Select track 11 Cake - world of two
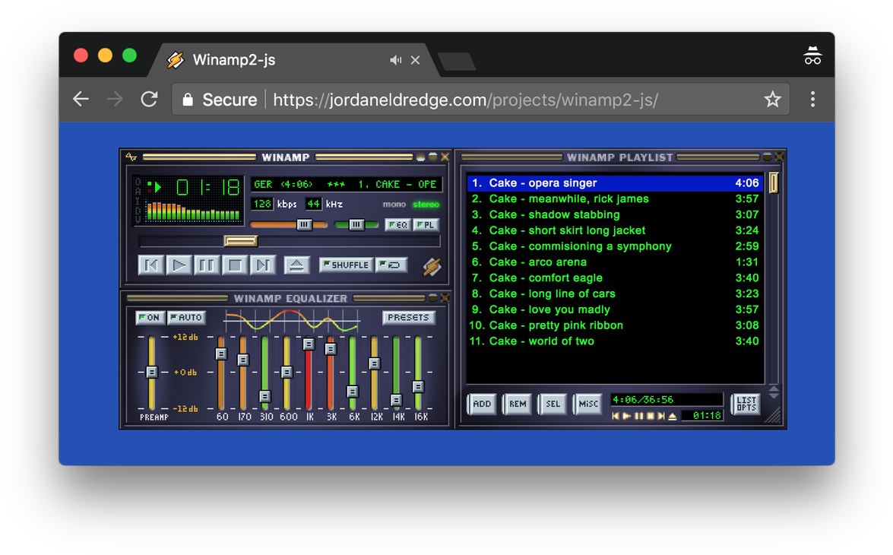This screenshot has height=555, width=893. coord(615,341)
